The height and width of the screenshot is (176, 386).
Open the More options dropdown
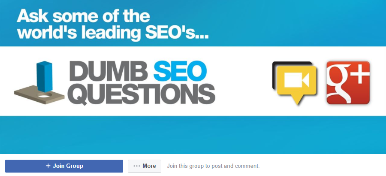pos(145,166)
